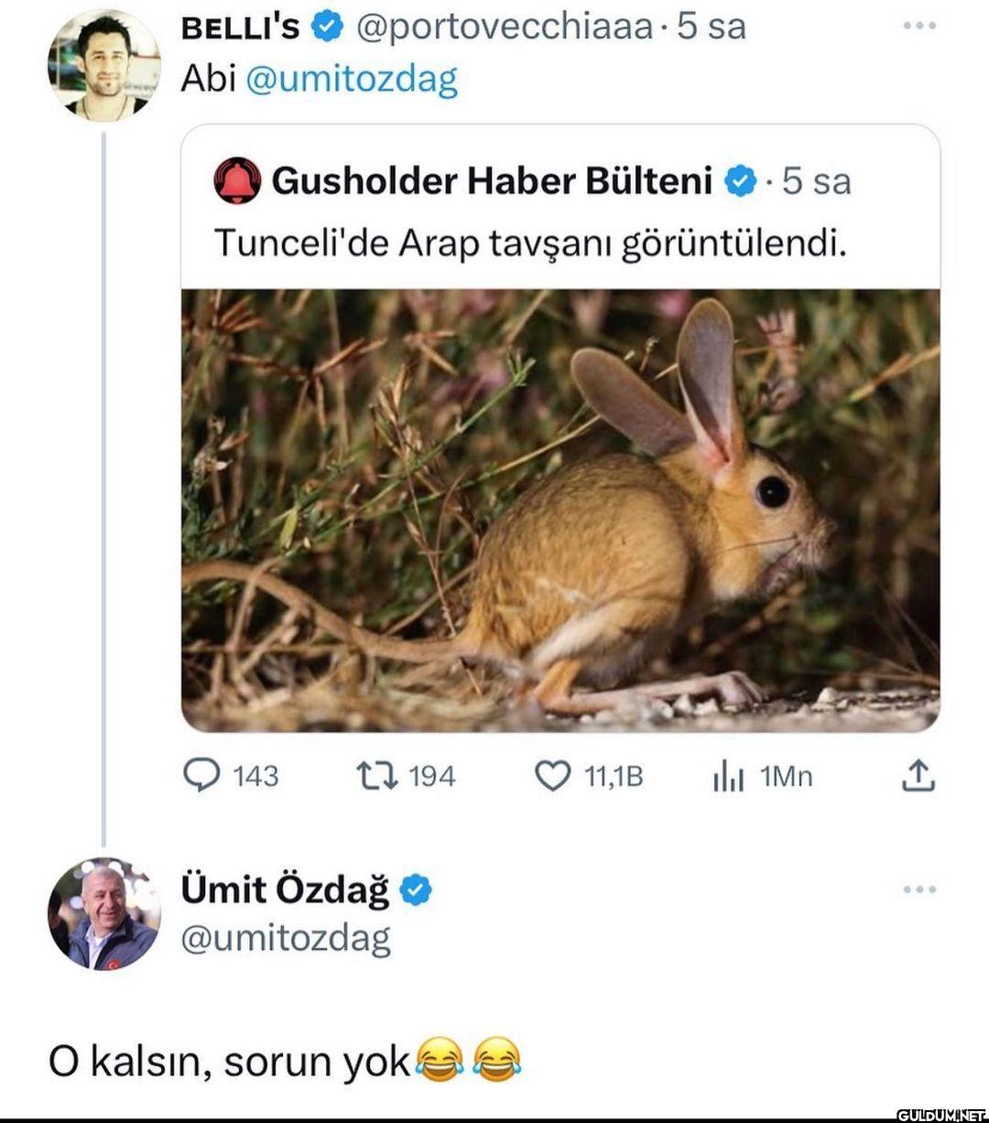Open more options on BELLI's tweet
The width and height of the screenshot is (989, 1123).
pos(918,26)
